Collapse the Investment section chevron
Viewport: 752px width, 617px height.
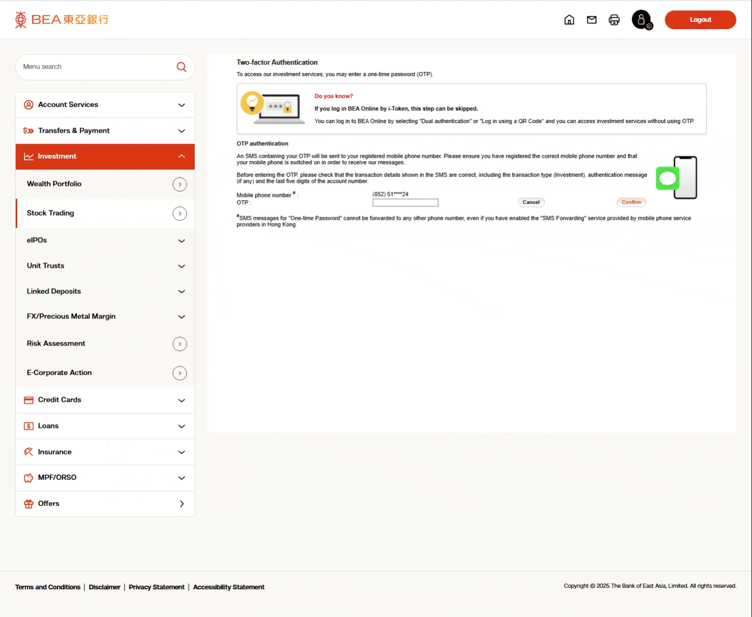(x=182, y=157)
